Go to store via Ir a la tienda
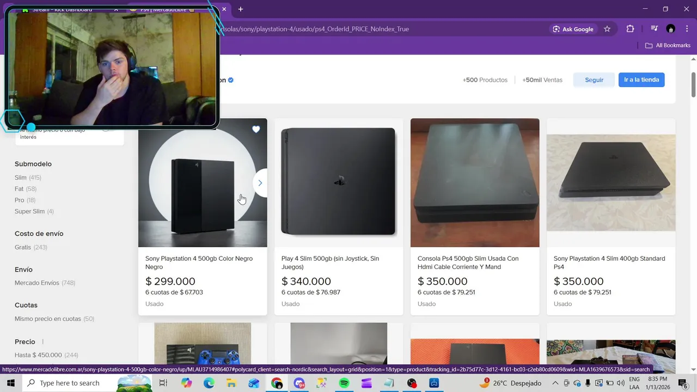The height and width of the screenshot is (392, 697). (641, 80)
